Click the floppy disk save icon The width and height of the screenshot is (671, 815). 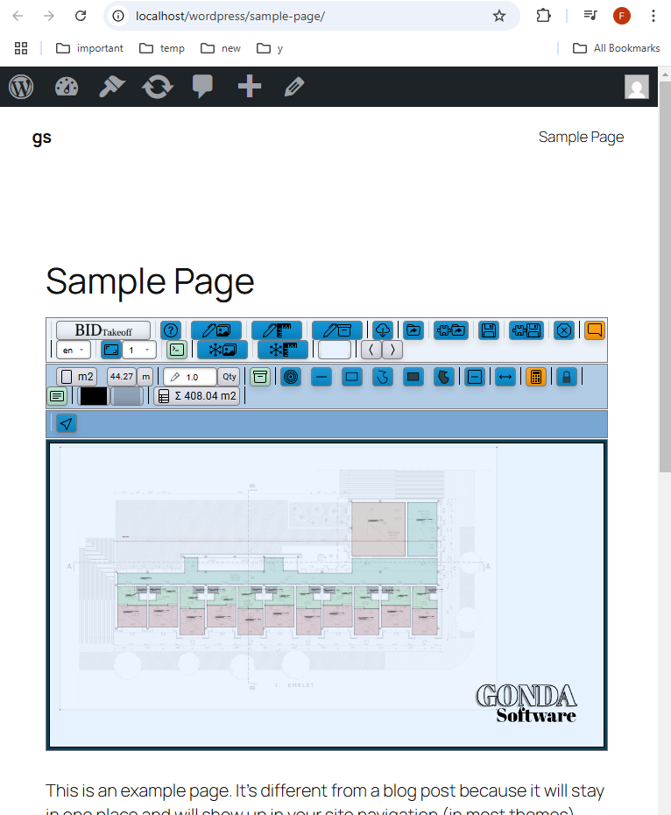point(489,330)
